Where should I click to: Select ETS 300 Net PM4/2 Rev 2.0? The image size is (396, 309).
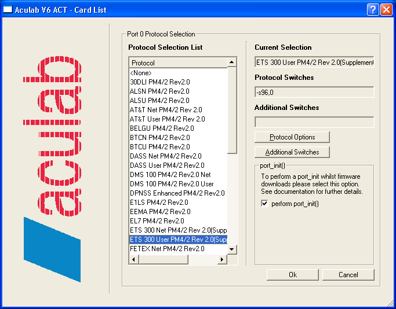click(179, 230)
